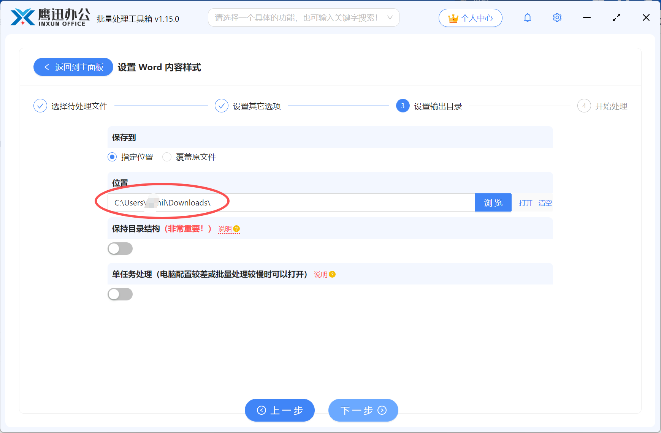Image resolution: width=661 pixels, height=433 pixels.
Task: Click the 选择待处理文件 step label
Action: tap(79, 106)
